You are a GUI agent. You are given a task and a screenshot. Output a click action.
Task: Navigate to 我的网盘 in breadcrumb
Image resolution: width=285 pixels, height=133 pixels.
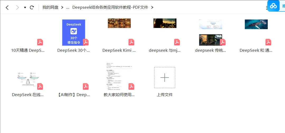pos(50,7)
